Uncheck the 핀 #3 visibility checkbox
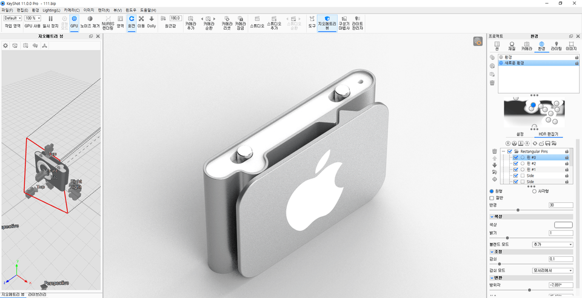Viewport: 582px width, 298px height. (515, 157)
